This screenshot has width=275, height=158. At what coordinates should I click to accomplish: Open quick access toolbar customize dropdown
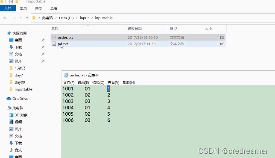22,2
